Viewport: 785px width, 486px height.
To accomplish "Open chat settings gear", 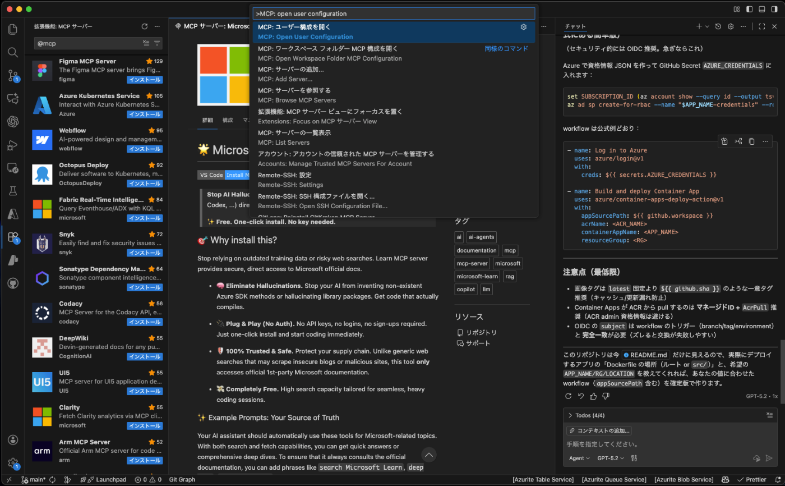I will pyautogui.click(x=731, y=26).
